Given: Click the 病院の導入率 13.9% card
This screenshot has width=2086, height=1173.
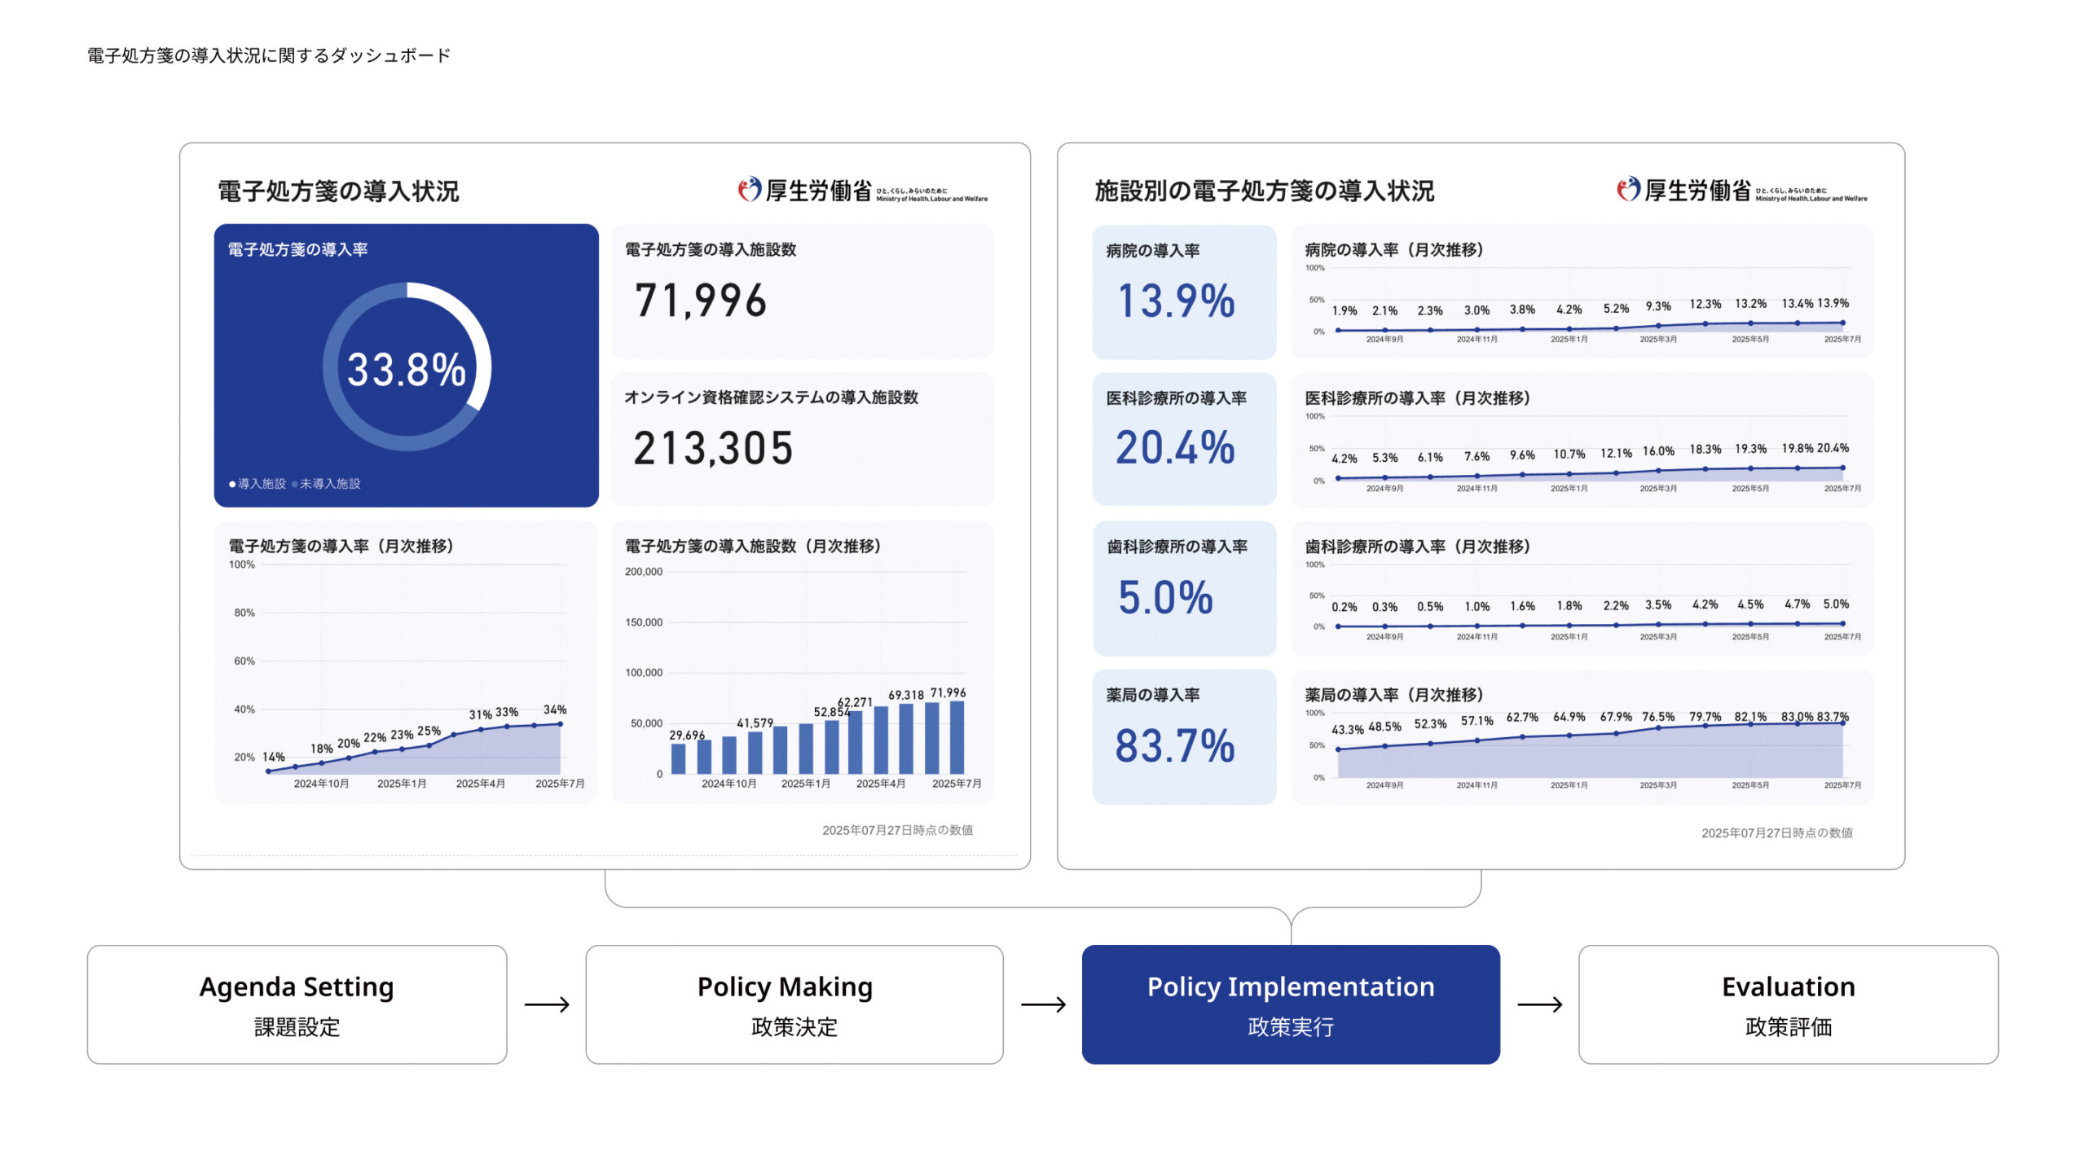Looking at the screenshot, I should (1184, 291).
